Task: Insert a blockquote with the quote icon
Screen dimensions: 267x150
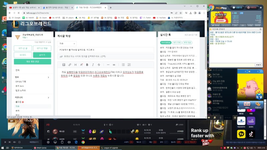Action: (114, 65)
